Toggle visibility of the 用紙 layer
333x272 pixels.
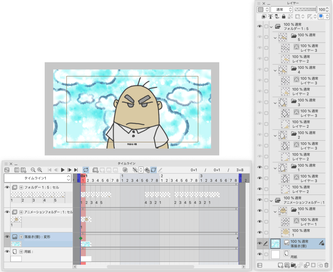(260, 255)
